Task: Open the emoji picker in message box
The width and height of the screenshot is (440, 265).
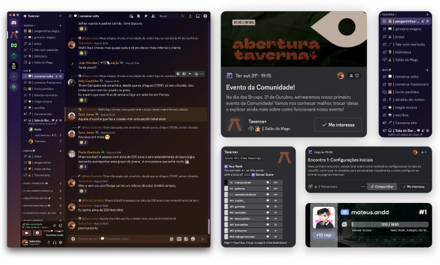Action: pyautogui.click(x=193, y=239)
